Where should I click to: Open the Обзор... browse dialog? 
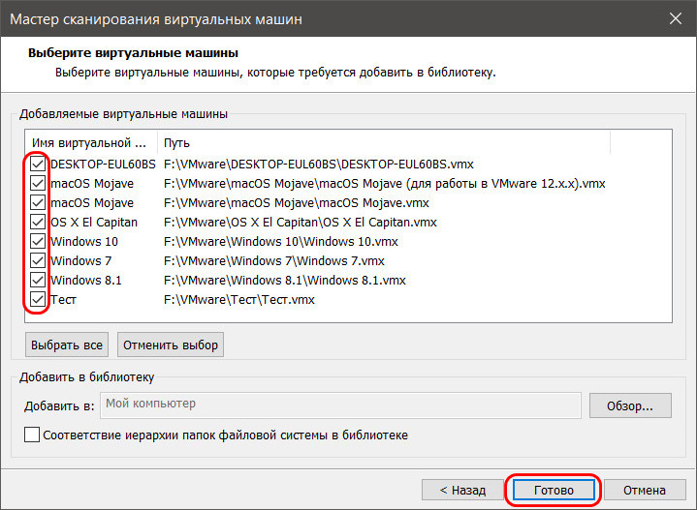coord(630,405)
